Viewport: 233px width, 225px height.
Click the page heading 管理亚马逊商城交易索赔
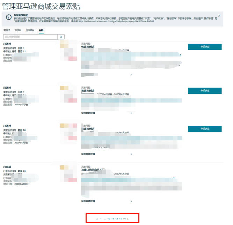point(41,6)
